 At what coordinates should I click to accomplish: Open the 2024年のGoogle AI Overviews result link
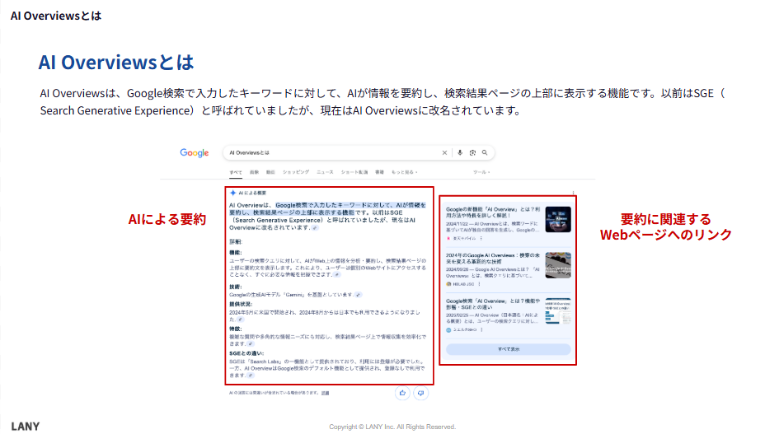493,259
